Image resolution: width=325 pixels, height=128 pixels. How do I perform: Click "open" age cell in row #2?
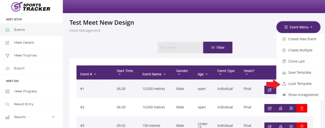[x=202, y=107]
